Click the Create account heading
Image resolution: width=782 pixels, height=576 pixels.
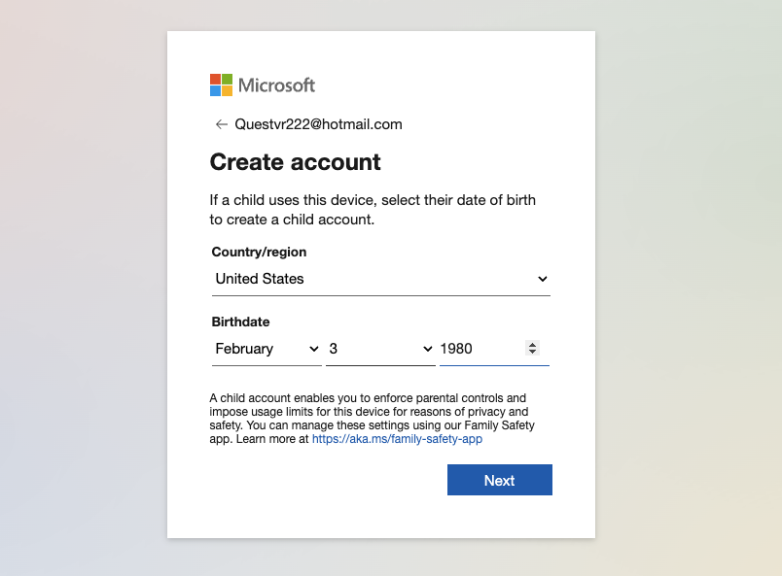(296, 162)
